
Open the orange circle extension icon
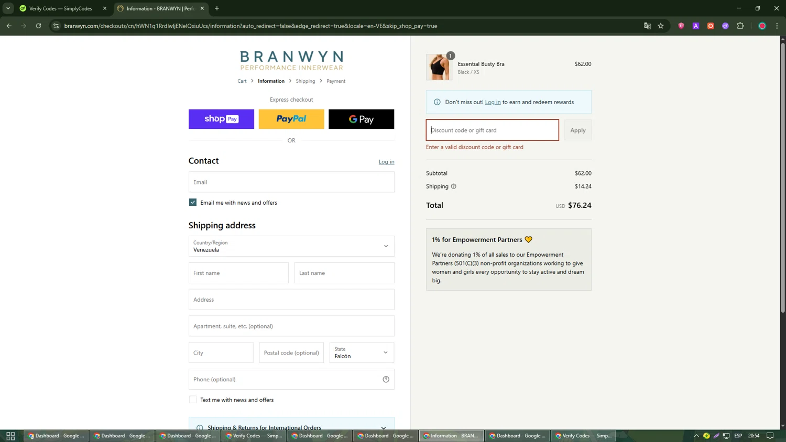[x=711, y=26]
